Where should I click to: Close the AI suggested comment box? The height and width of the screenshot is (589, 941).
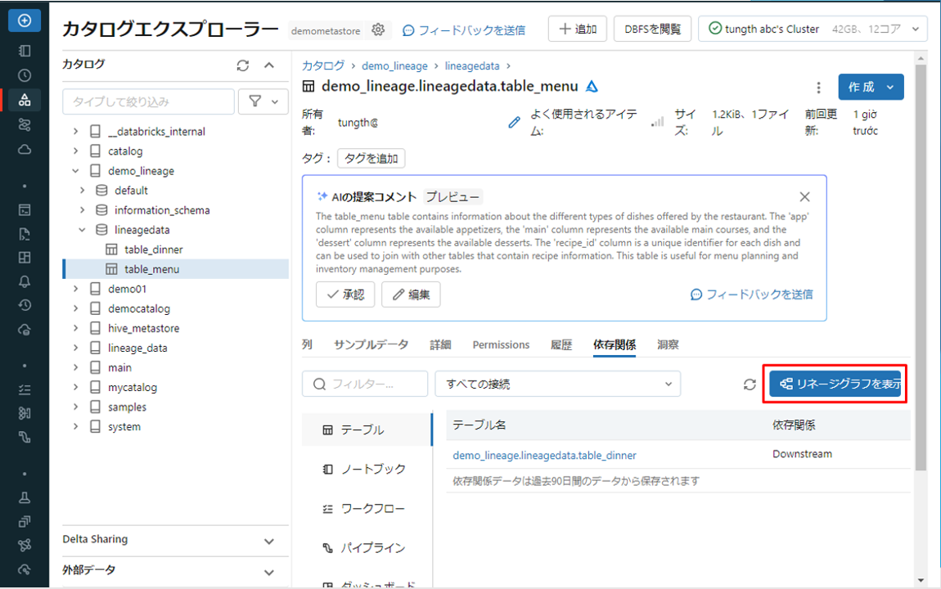coord(804,196)
